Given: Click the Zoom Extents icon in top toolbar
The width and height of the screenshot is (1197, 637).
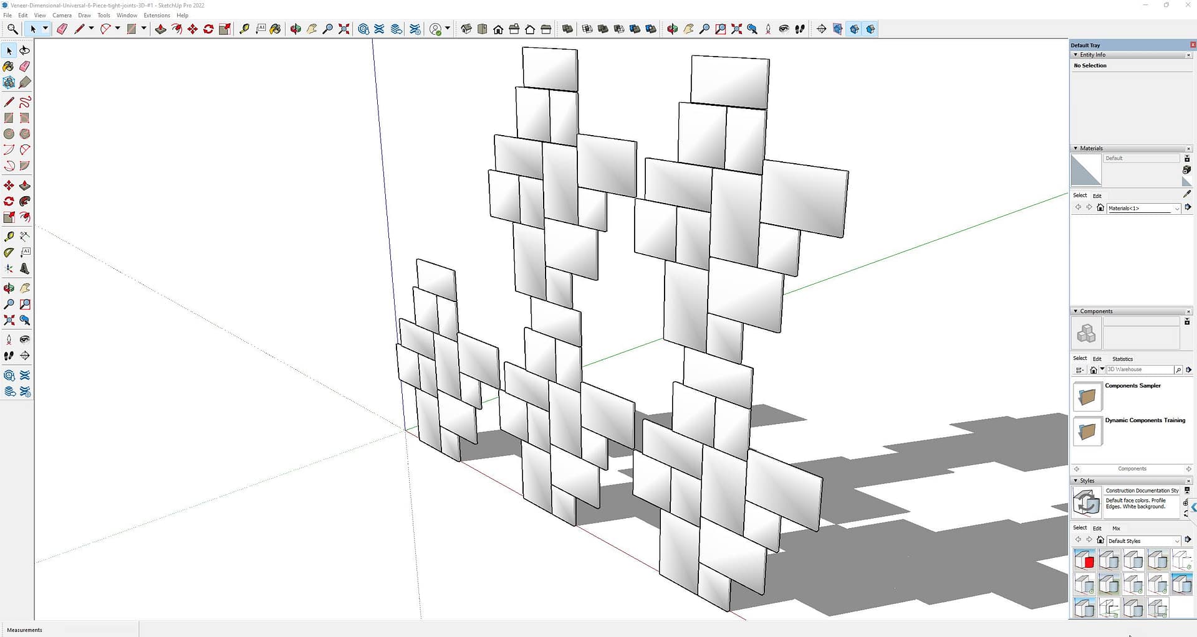Looking at the screenshot, I should point(344,29).
